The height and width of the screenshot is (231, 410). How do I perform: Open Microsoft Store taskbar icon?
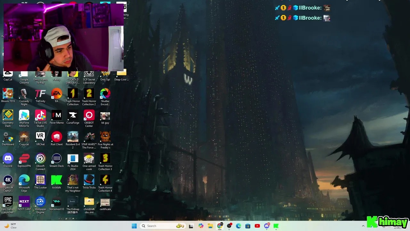(x=248, y=226)
